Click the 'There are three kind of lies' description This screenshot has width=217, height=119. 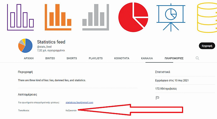pyautogui.click(x=52, y=80)
